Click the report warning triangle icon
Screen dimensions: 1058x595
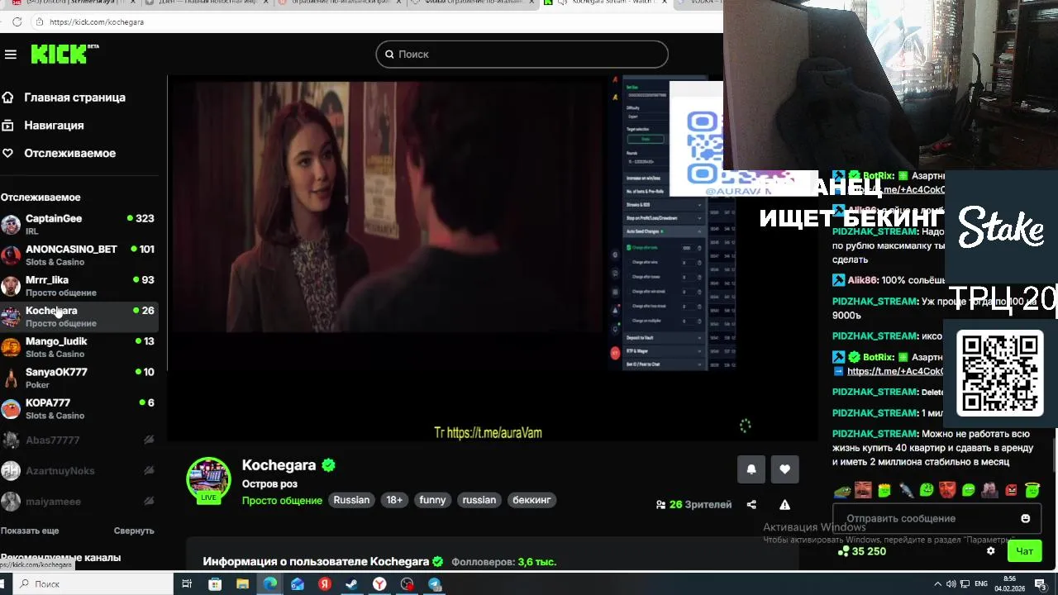pyautogui.click(x=784, y=505)
